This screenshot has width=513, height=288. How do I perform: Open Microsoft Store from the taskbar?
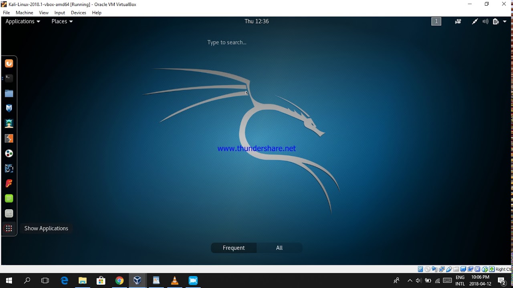pyautogui.click(x=101, y=281)
